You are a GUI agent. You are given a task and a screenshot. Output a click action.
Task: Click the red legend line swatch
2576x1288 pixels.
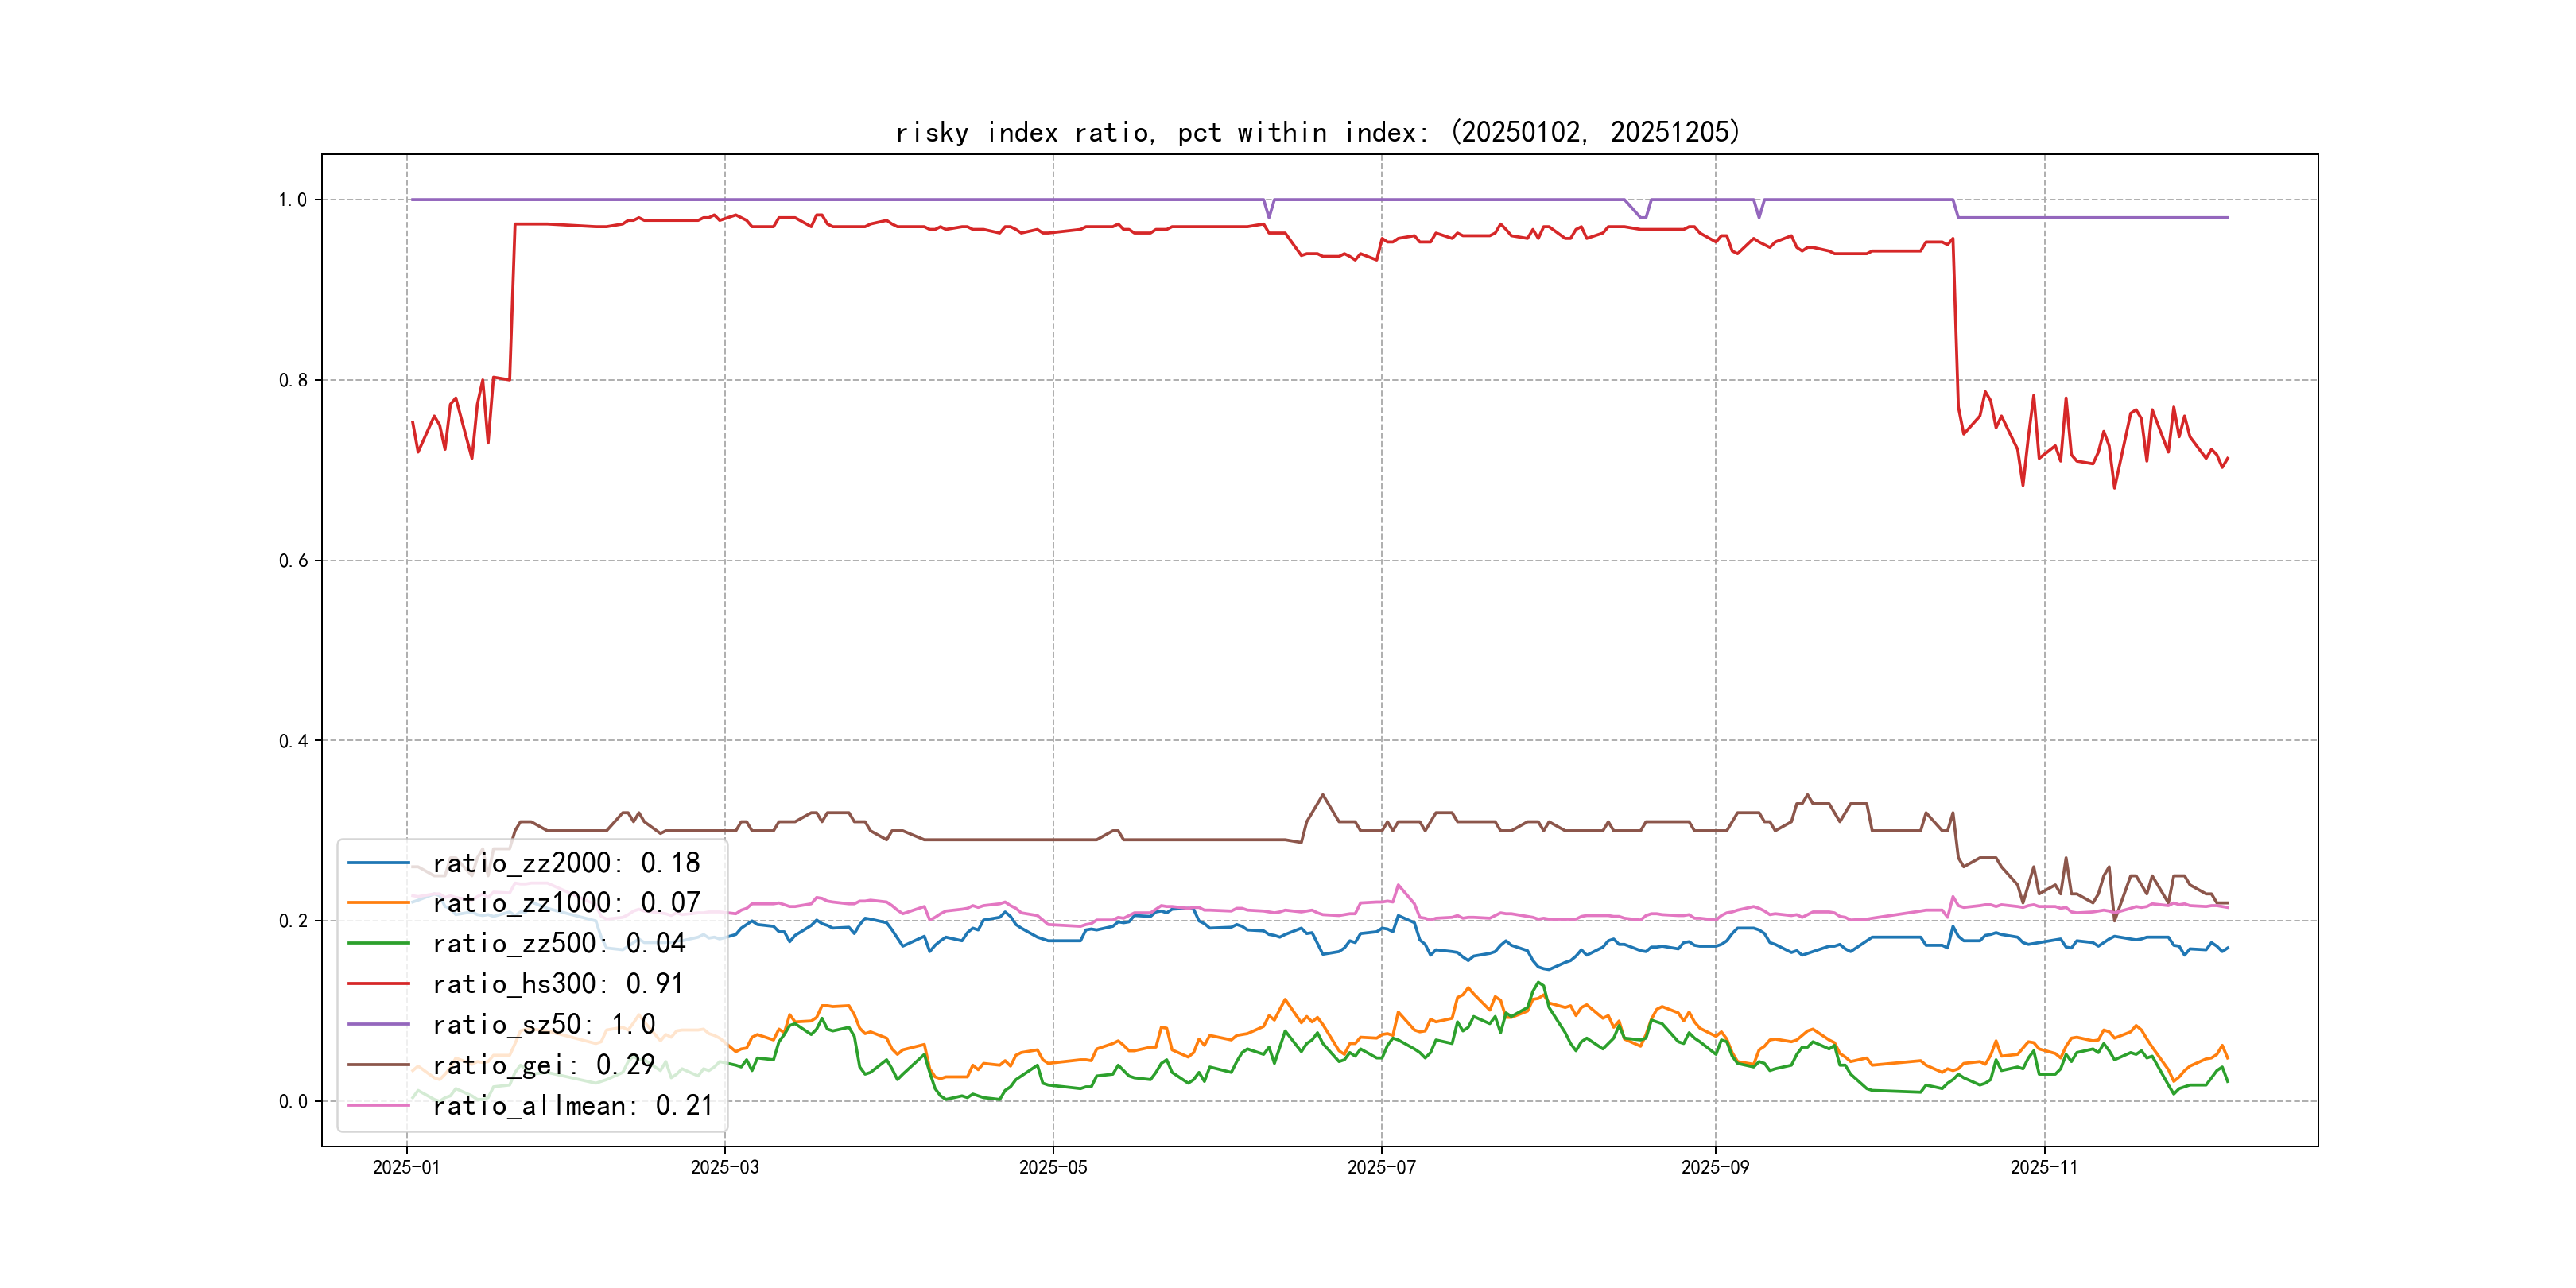tap(379, 984)
